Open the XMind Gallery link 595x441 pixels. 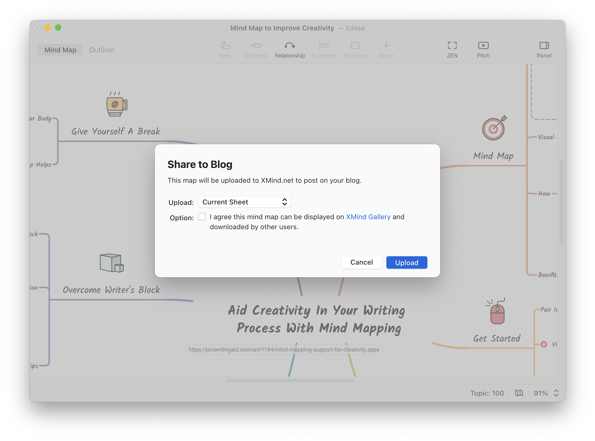click(368, 217)
